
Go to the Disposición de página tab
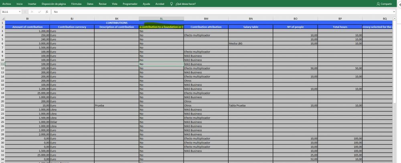54,4
